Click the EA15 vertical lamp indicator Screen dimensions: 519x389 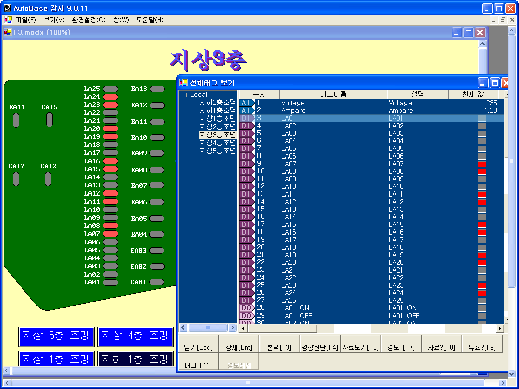[49, 120]
